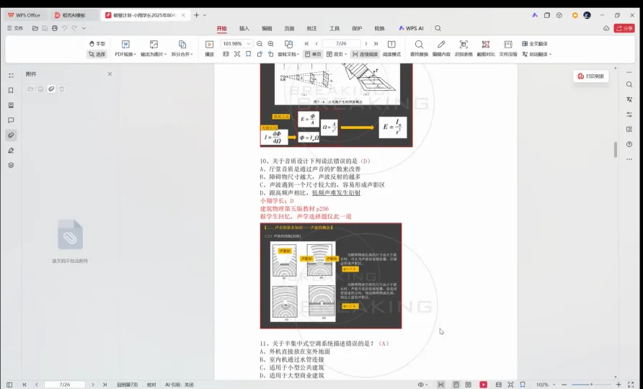Click the cloud sync icon
The width and height of the screenshot is (643, 389).
606,28
